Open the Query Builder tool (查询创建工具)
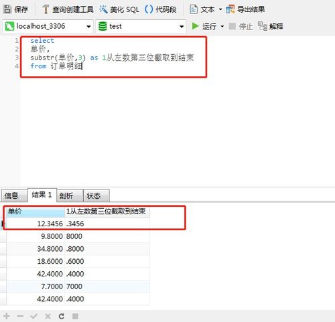335x322 pixels. pos(68,9)
